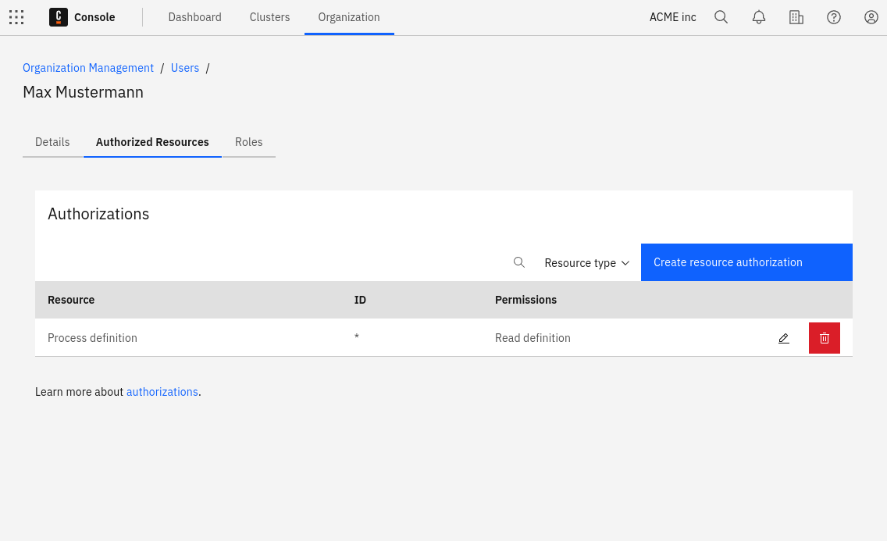This screenshot has height=541, width=887.
Task: Switch to the Roles tab
Action: point(248,142)
